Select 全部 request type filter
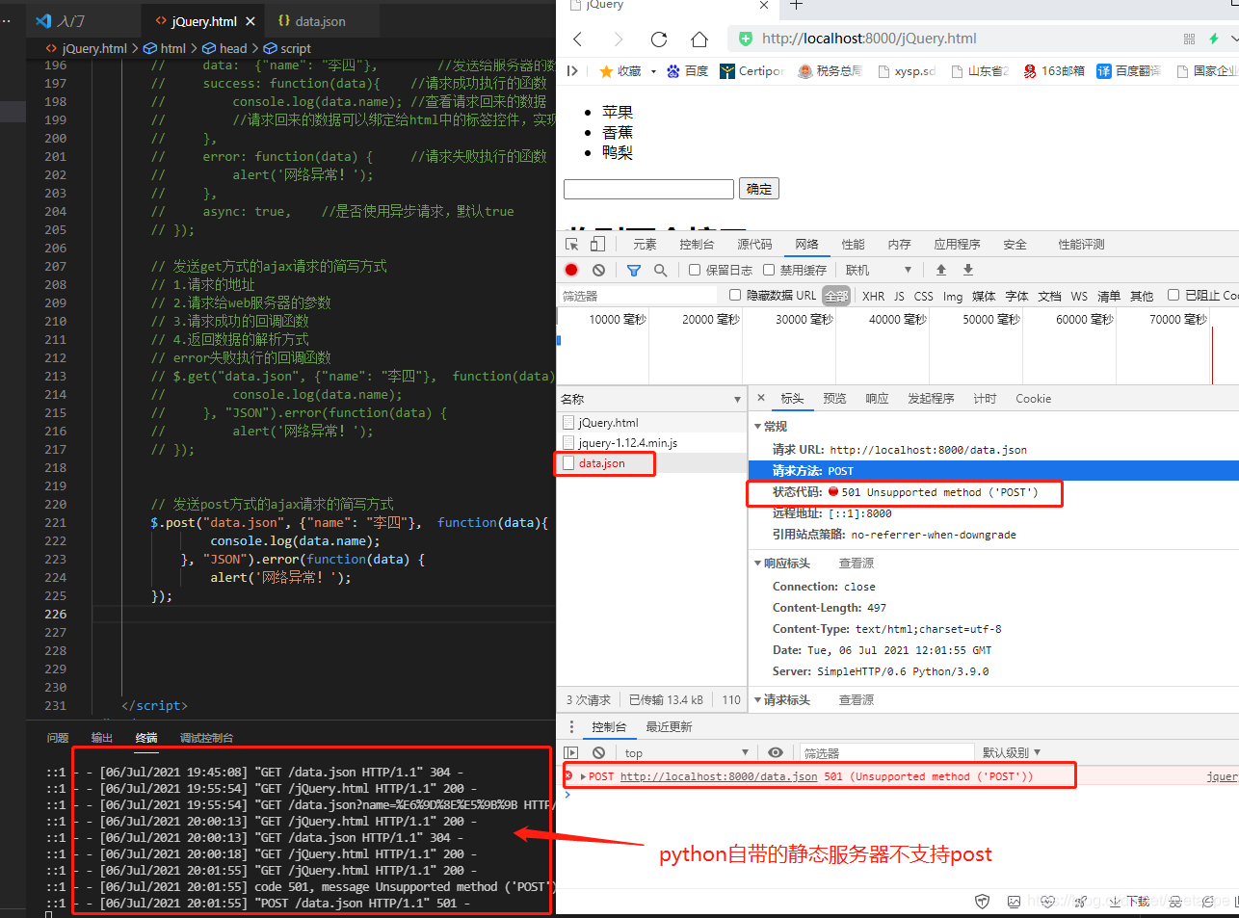1239x918 pixels. 836,297
